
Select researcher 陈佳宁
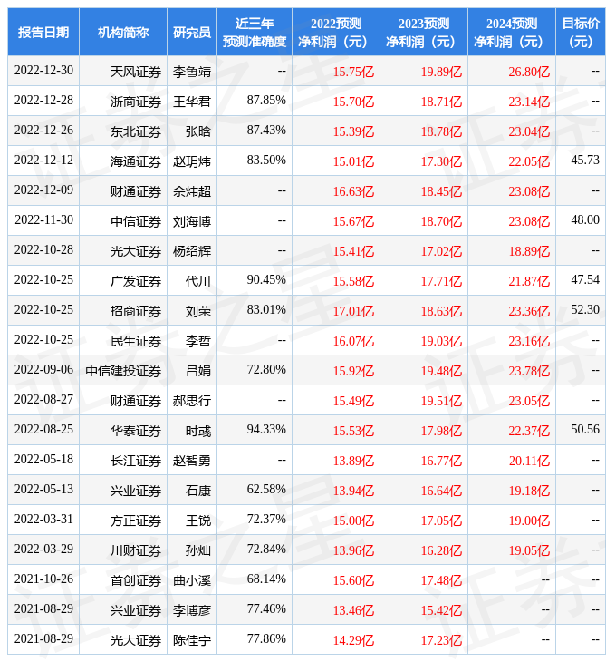coord(192,640)
